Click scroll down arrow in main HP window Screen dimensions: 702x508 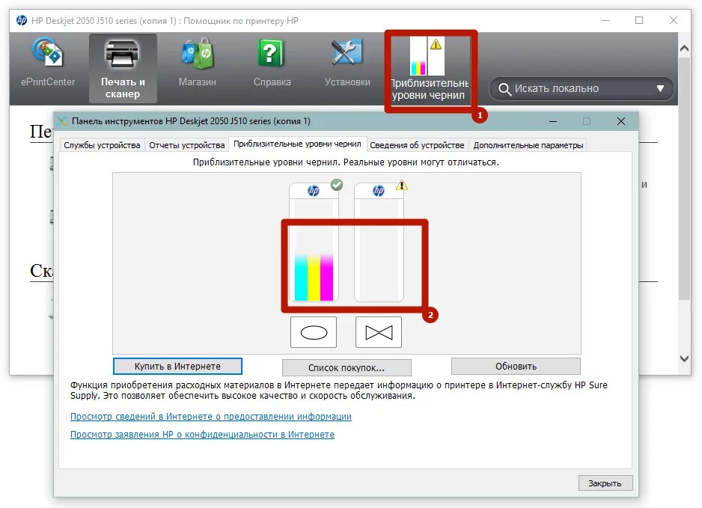pos(685,358)
